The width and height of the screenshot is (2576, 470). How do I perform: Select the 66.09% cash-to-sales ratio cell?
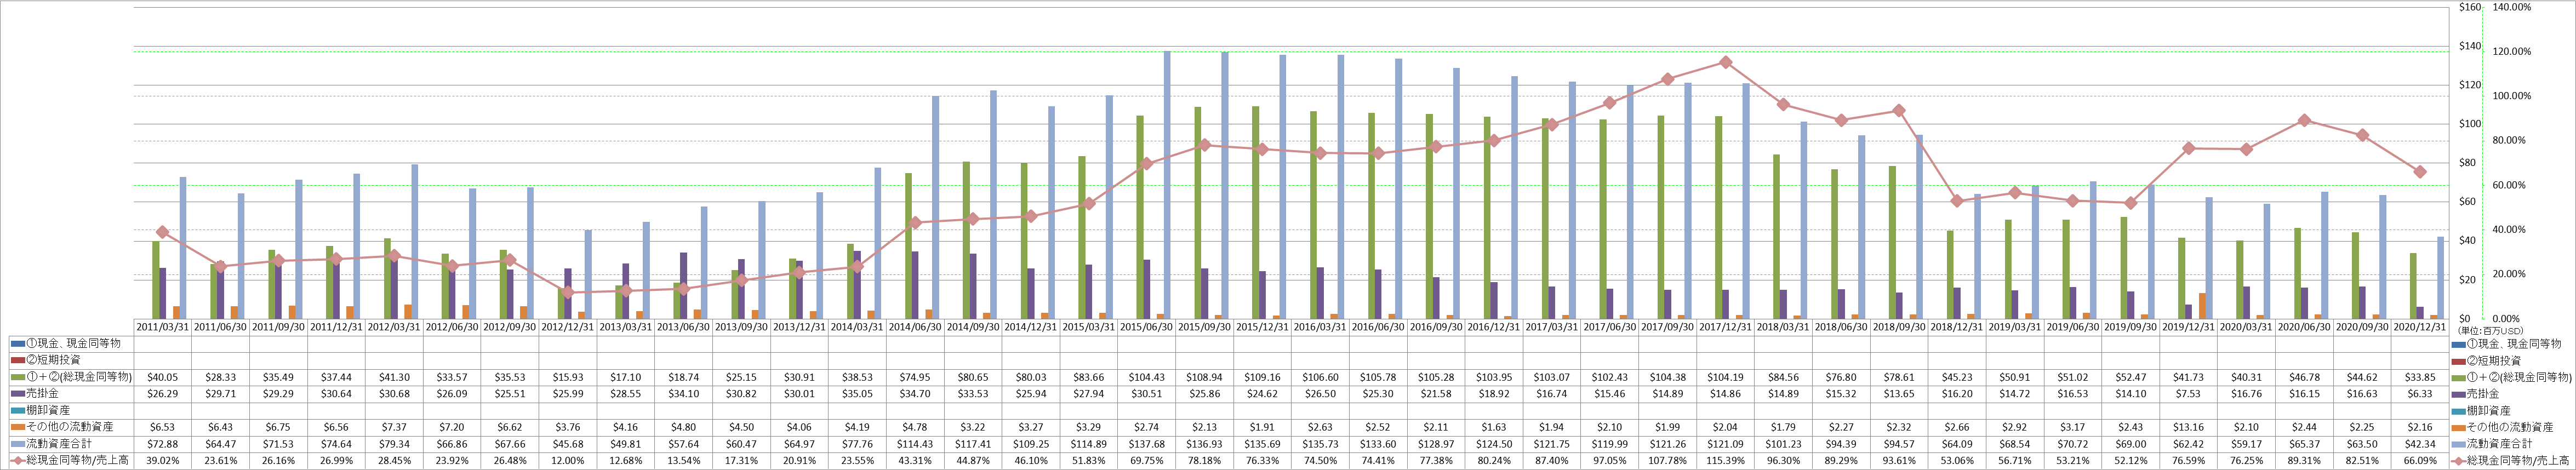point(2419,460)
